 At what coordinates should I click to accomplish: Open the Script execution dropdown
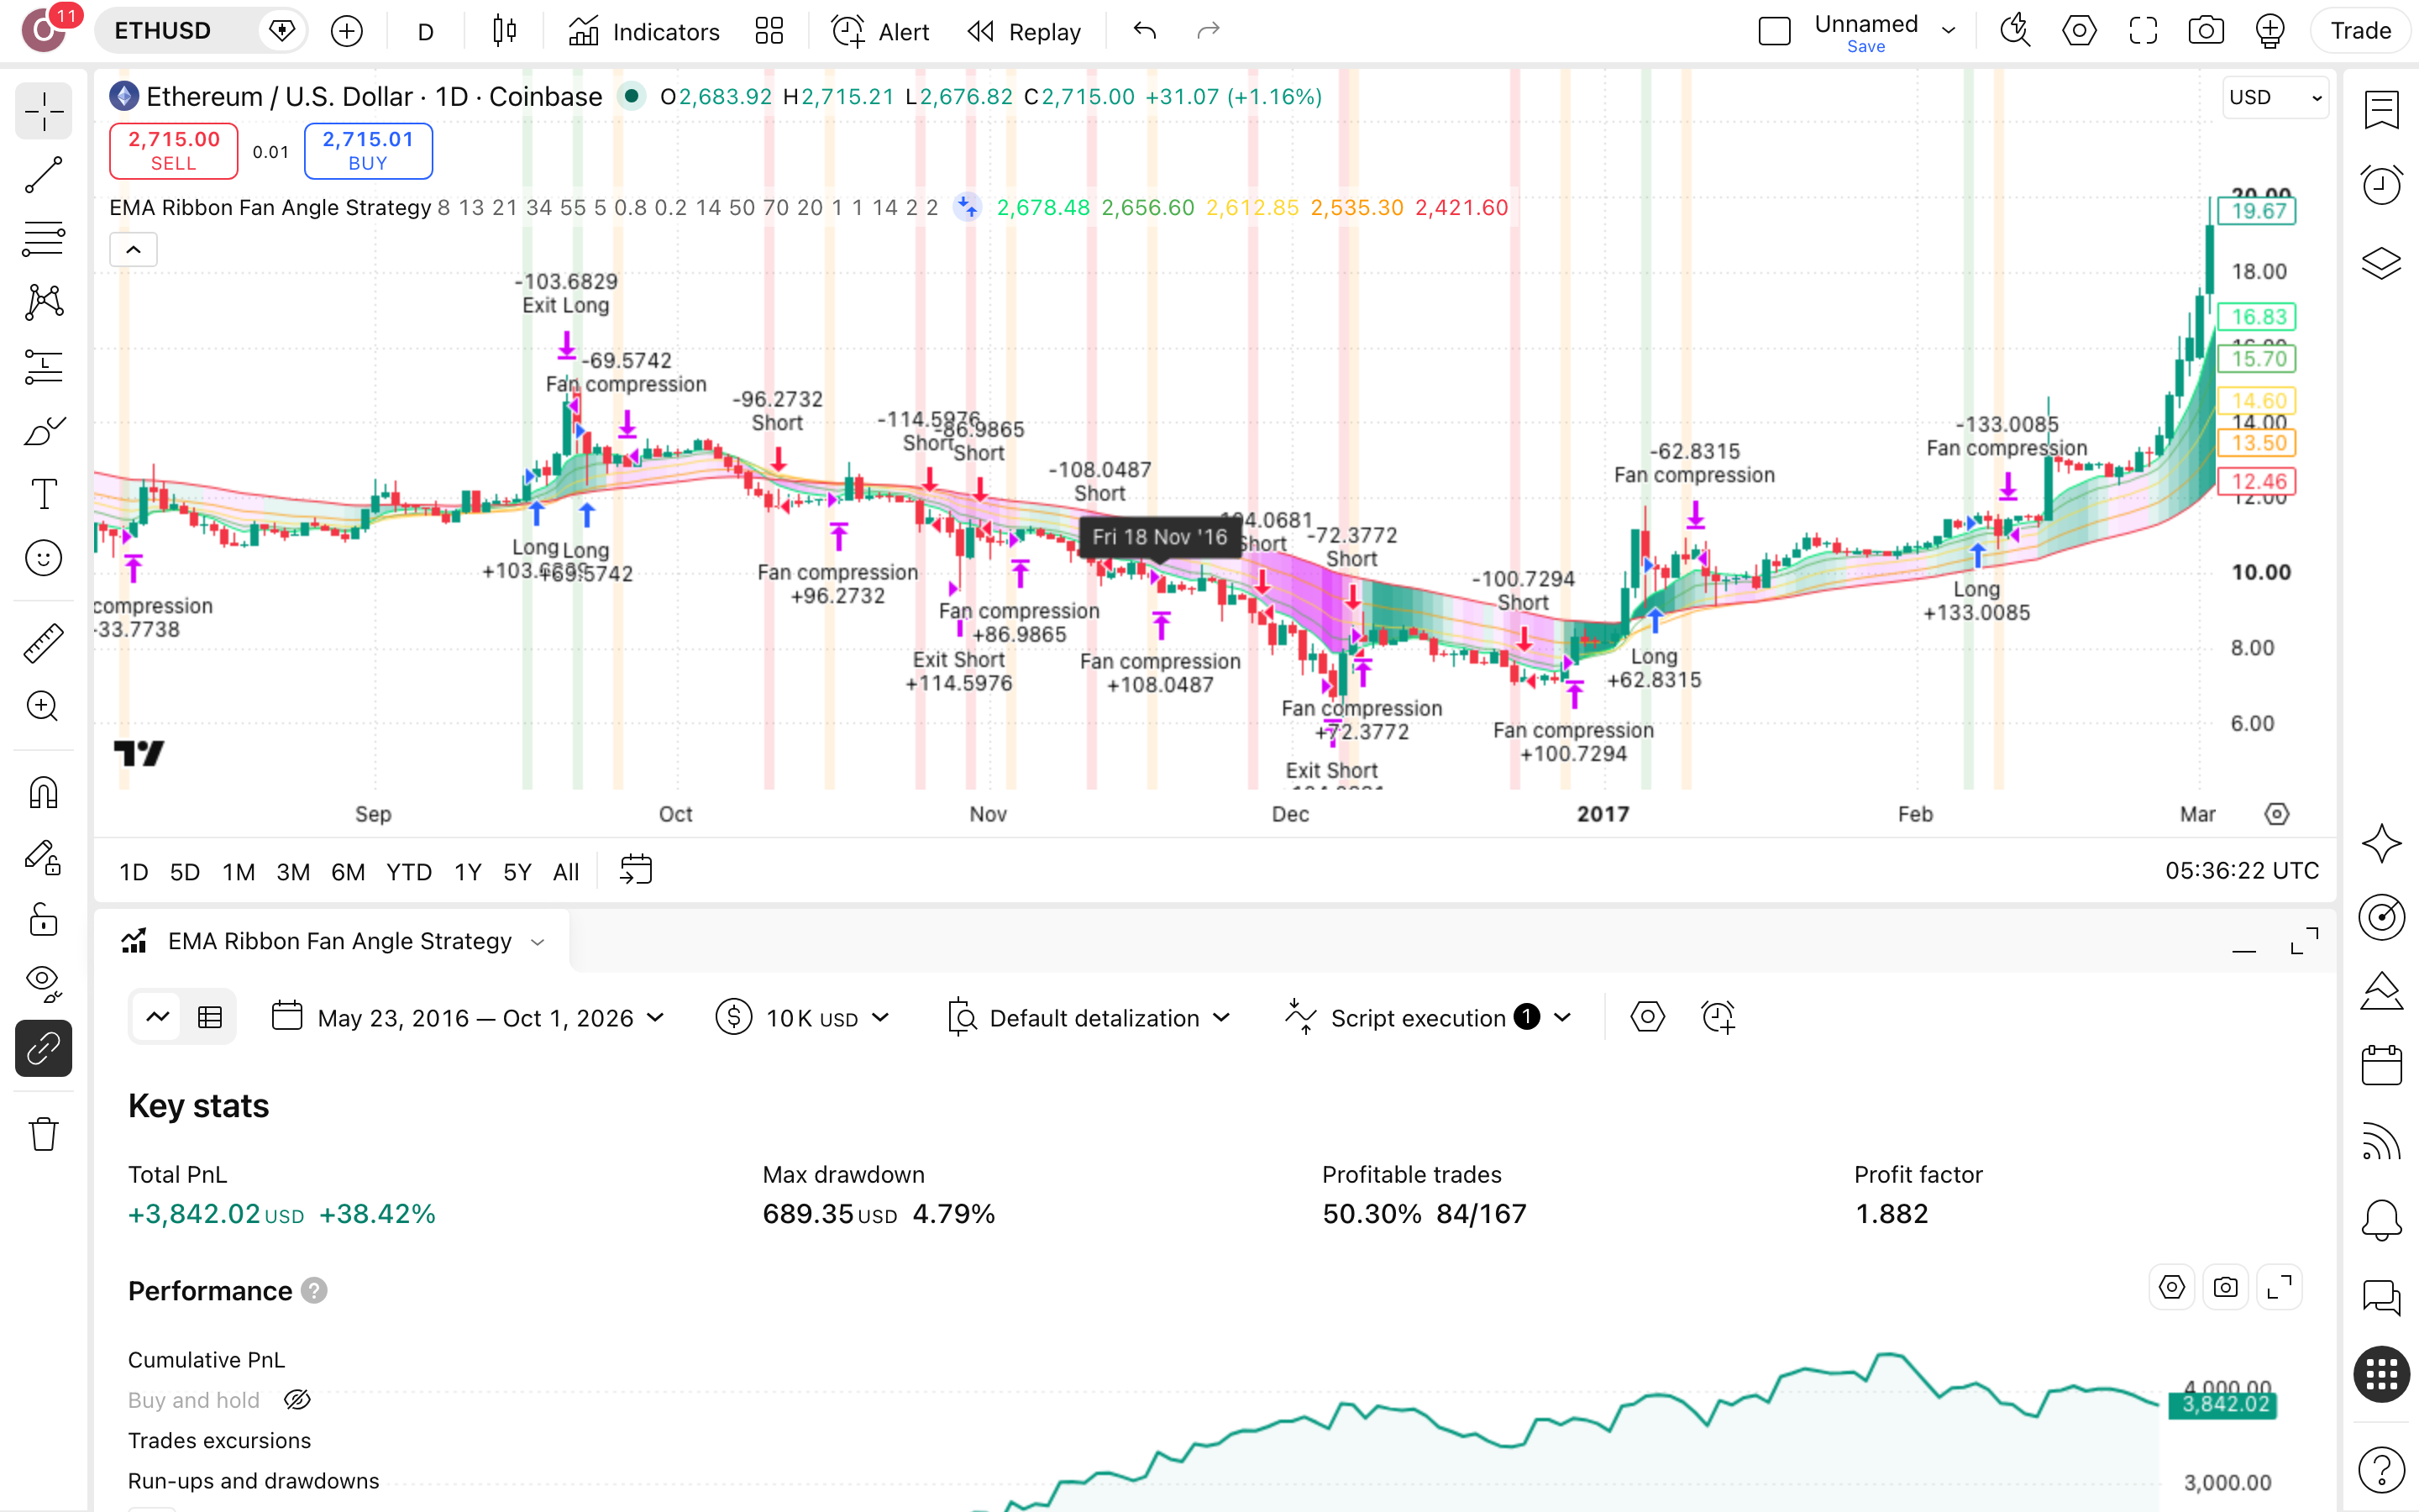1430,1017
